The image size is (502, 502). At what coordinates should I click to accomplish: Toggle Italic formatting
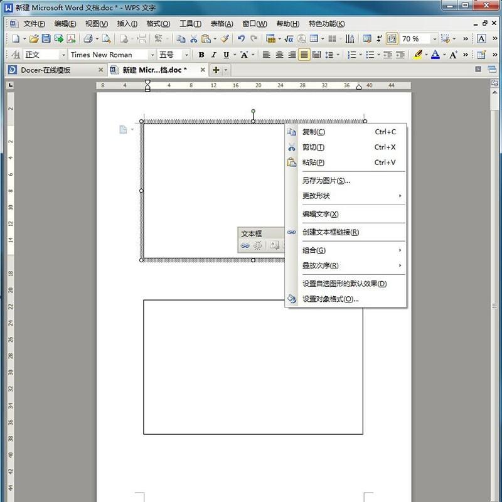(x=213, y=55)
